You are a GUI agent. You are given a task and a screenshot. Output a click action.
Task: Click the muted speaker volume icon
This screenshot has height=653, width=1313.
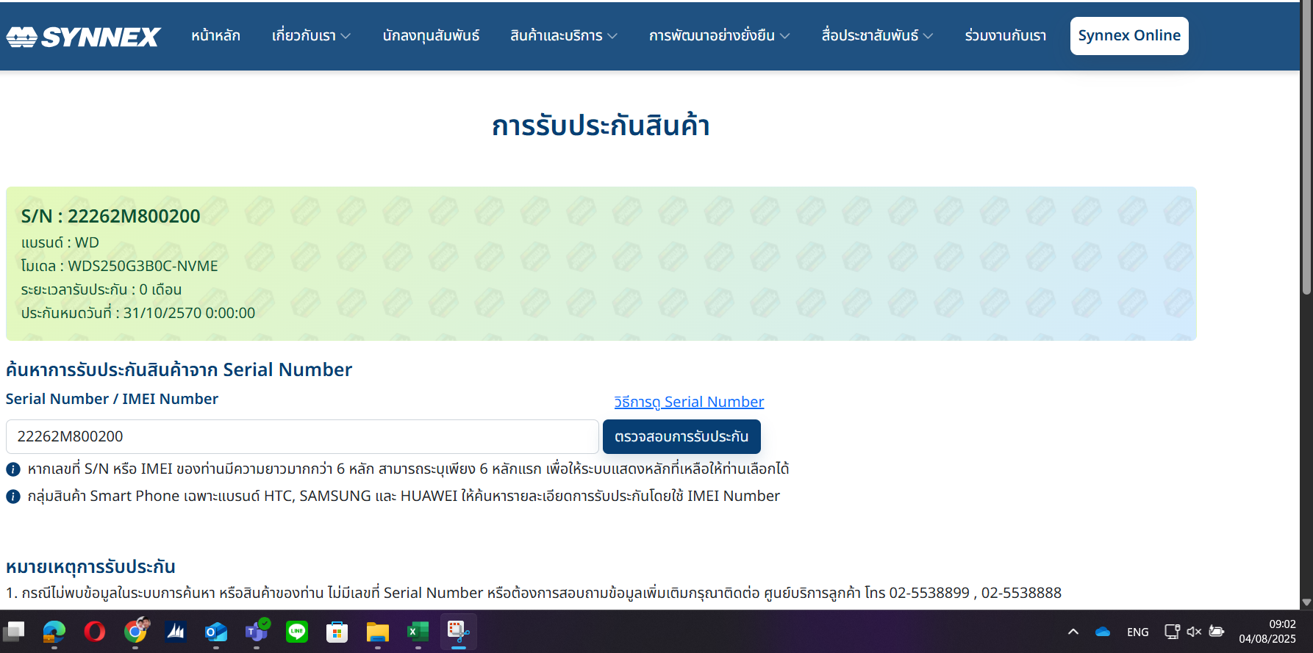1194,632
